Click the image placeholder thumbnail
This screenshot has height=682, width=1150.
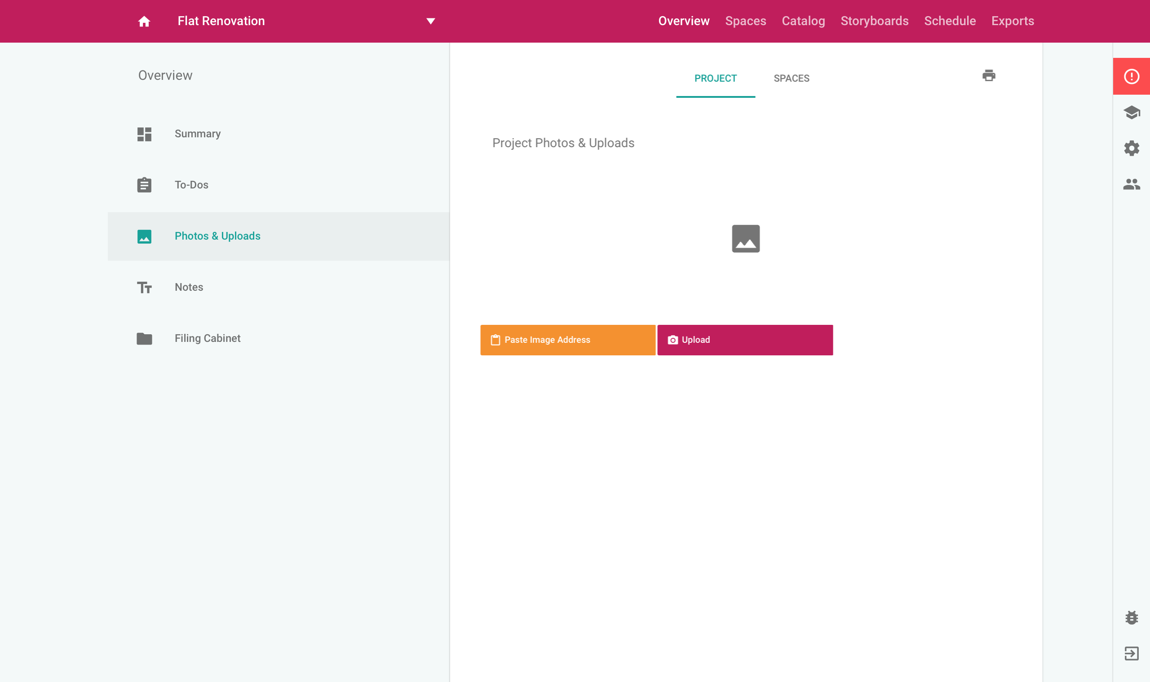[x=746, y=239]
